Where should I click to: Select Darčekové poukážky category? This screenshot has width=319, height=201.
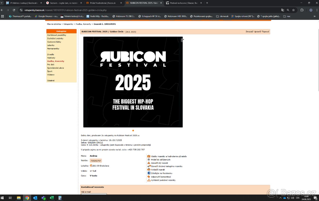[57, 35]
